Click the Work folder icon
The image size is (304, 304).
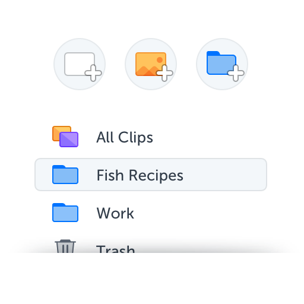[65, 213]
